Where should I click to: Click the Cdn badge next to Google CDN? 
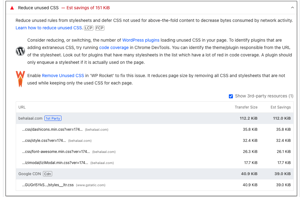click(48, 174)
